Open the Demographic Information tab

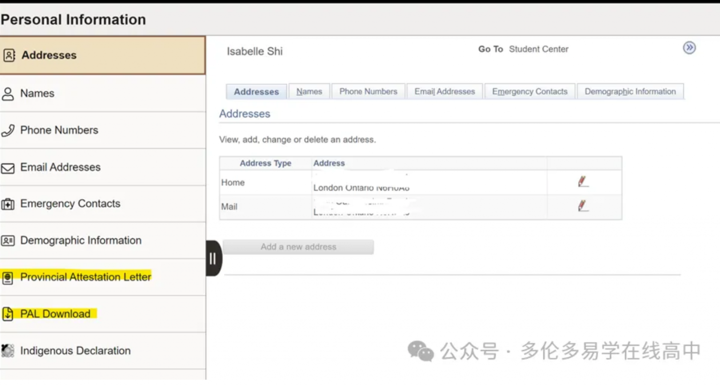pyautogui.click(x=630, y=91)
